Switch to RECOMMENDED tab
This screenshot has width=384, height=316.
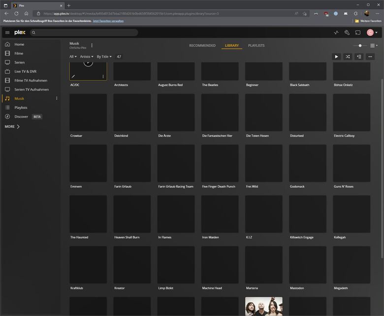(202, 45)
